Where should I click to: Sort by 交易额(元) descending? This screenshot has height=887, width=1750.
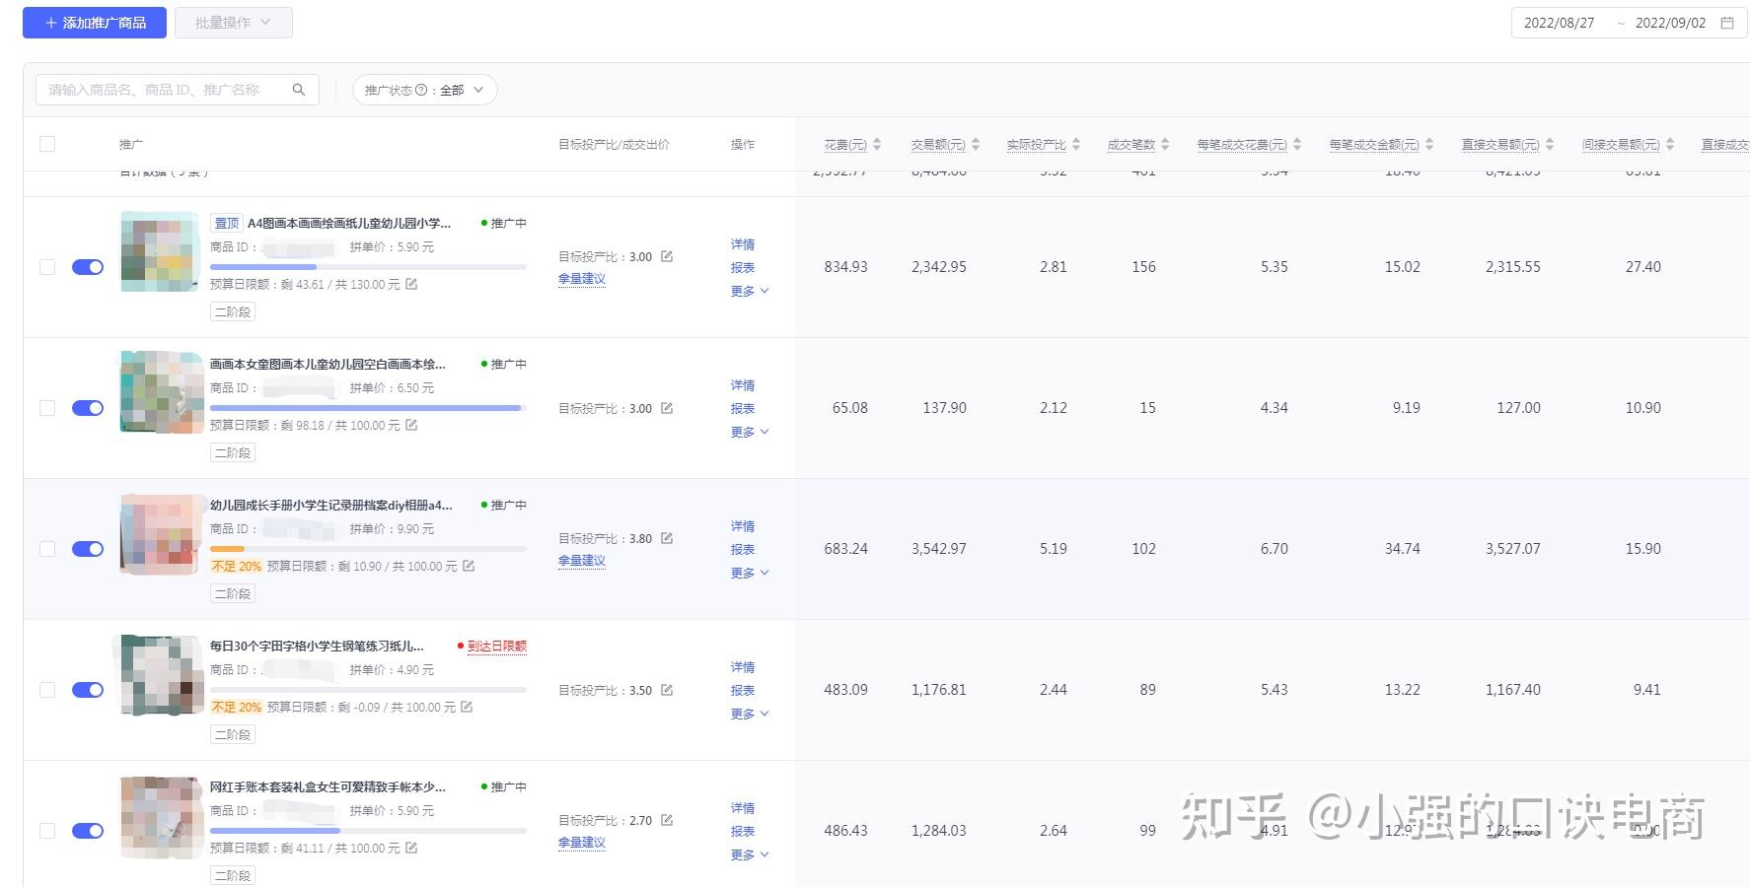(x=976, y=148)
